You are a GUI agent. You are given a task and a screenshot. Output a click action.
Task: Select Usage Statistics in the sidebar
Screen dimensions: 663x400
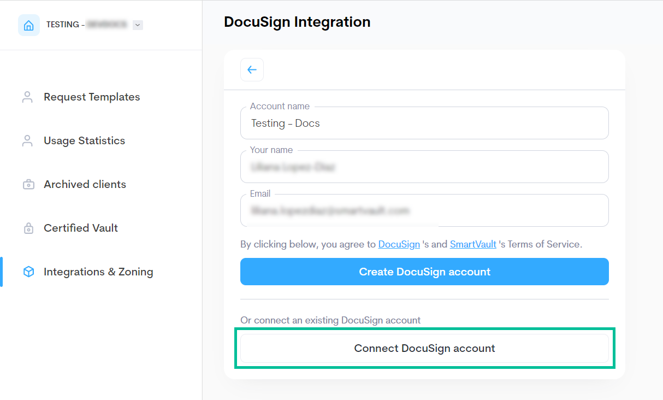pos(84,140)
